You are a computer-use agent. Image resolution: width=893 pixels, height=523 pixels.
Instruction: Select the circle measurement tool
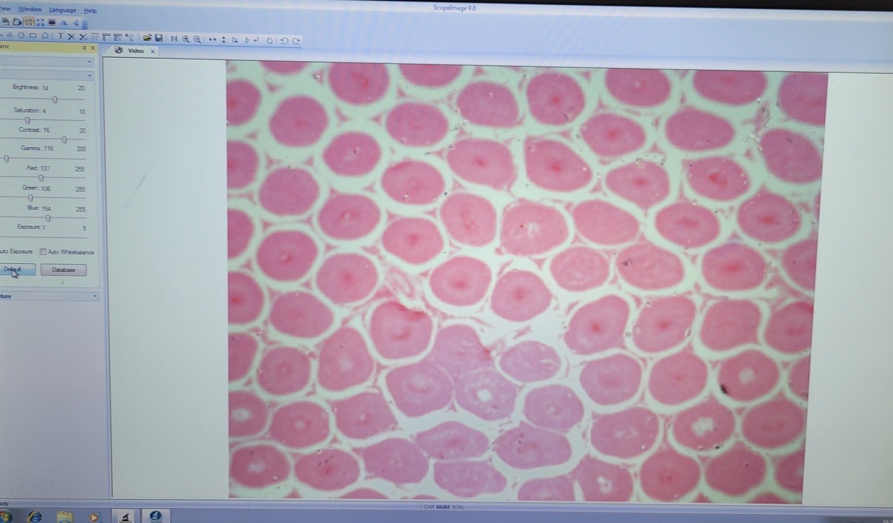click(21, 36)
